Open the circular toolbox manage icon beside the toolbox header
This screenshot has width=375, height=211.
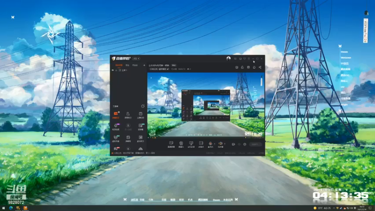[143, 106]
